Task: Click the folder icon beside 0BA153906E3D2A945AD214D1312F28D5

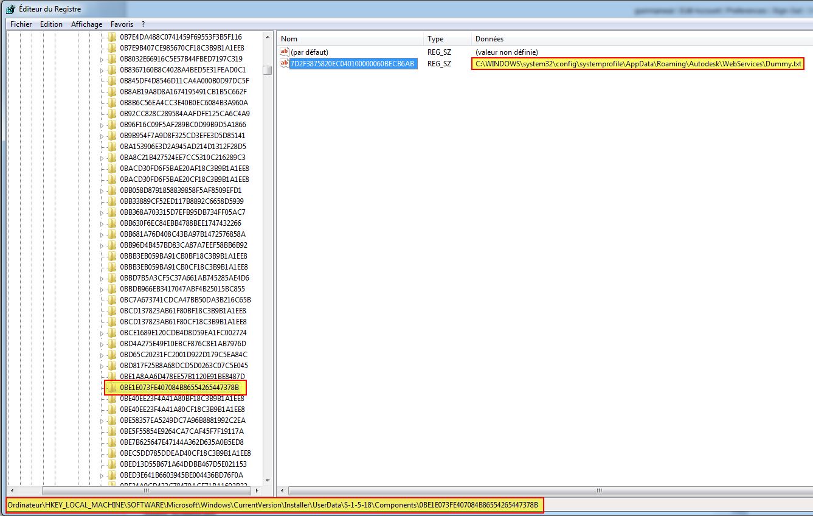Action: 112,147
